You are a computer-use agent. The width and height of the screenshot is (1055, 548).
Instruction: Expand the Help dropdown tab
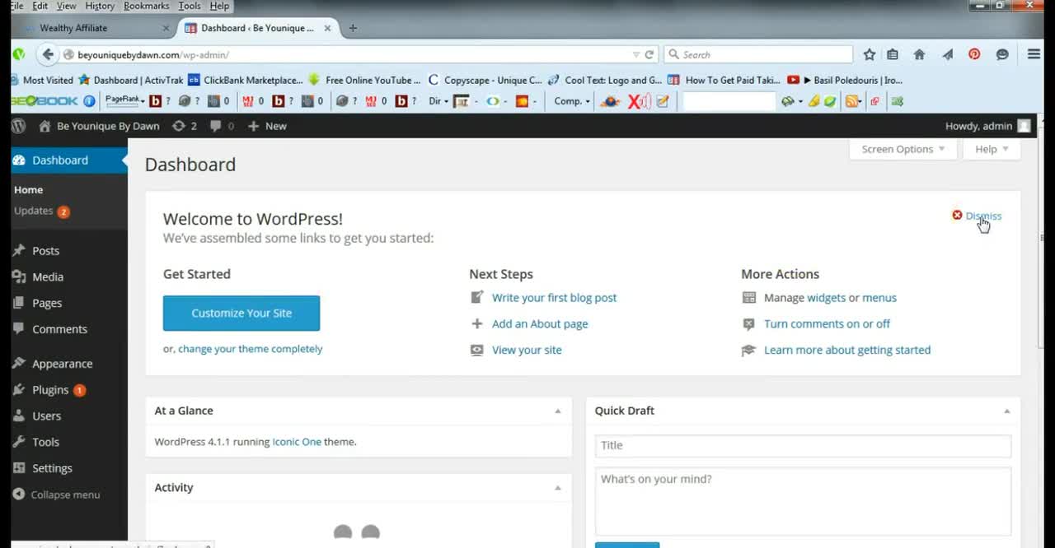992,149
